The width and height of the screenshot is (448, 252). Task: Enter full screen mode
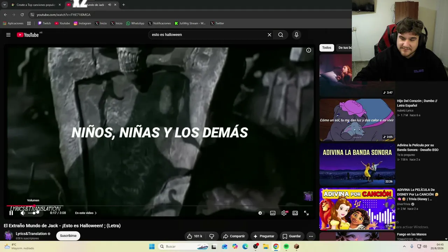pyautogui.click(x=306, y=213)
